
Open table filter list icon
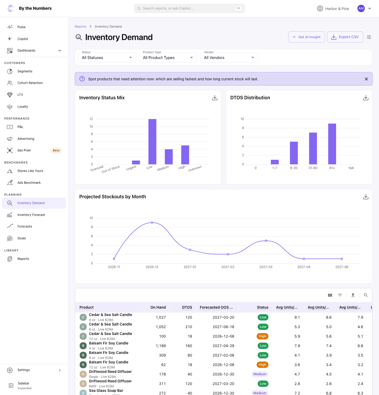pyautogui.click(x=340, y=295)
